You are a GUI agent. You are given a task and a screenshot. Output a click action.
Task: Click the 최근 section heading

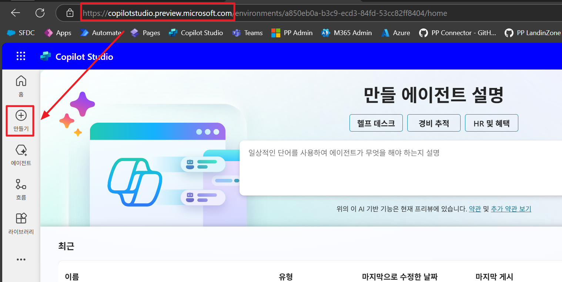point(66,247)
